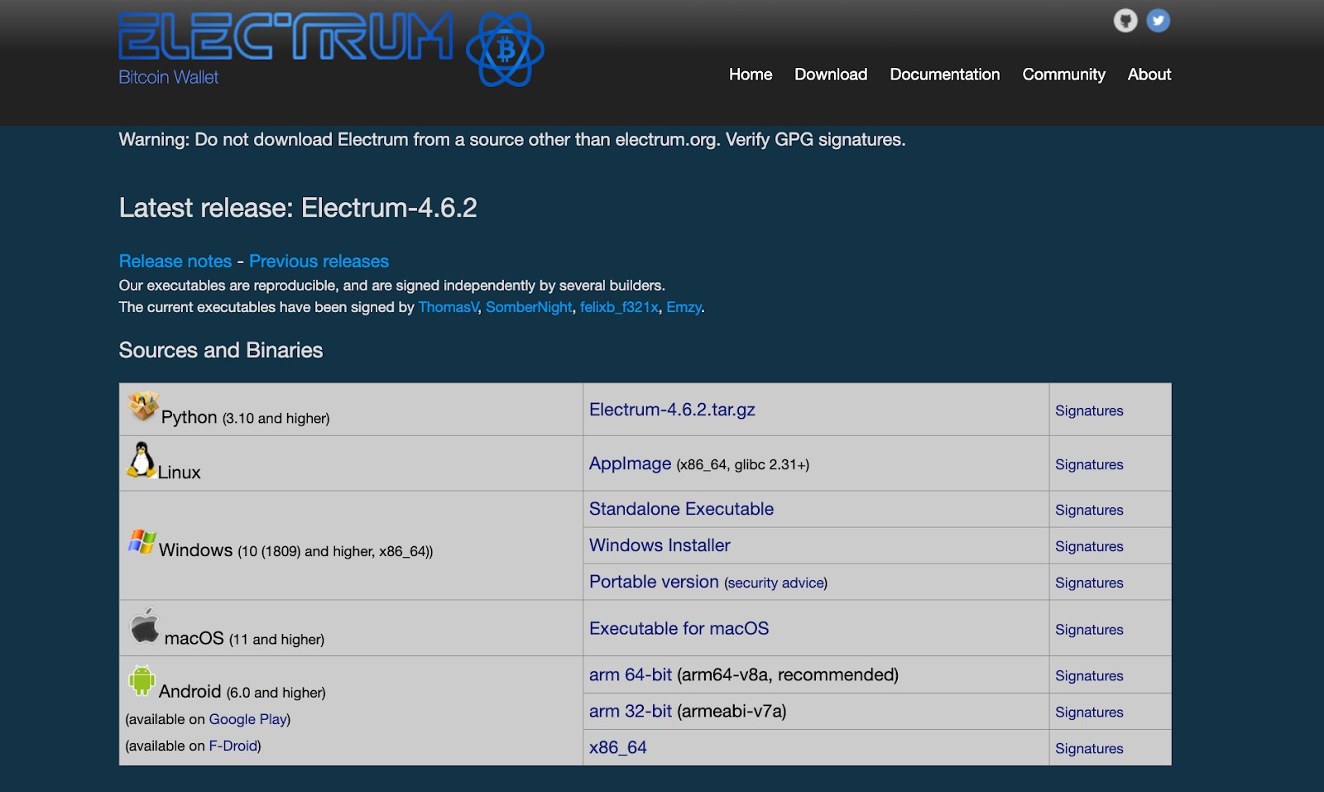Open Signatures for x86_64

coord(1089,749)
